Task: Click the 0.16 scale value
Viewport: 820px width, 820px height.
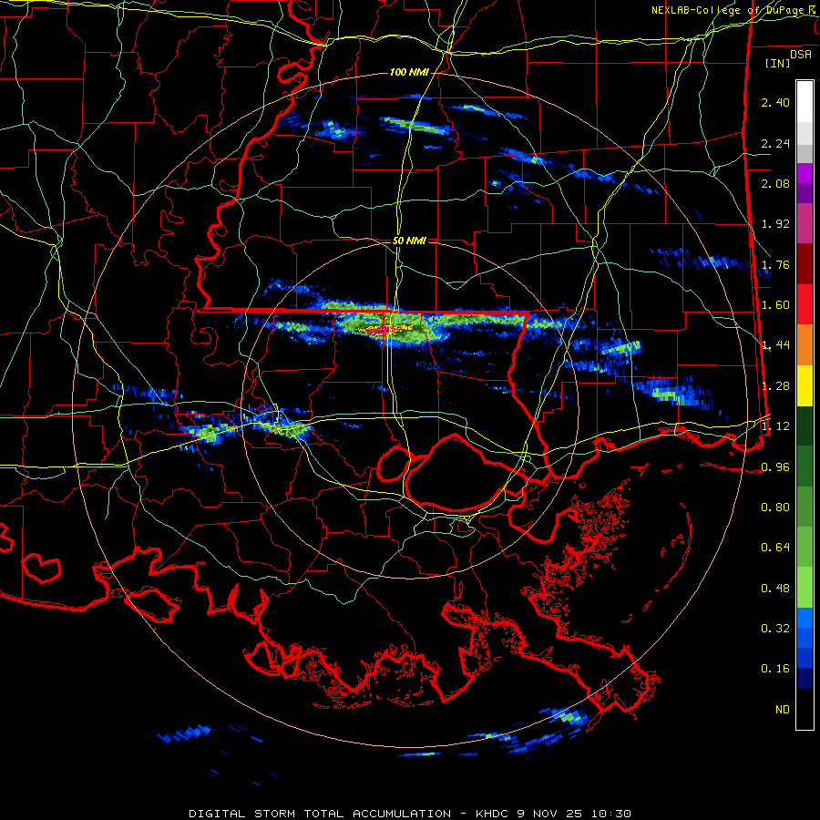Action: point(775,669)
